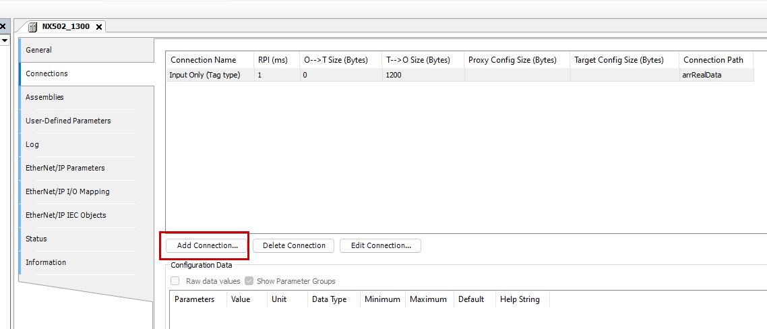This screenshot has height=329, width=767.
Task: Click the Add Connection button
Action: point(207,245)
